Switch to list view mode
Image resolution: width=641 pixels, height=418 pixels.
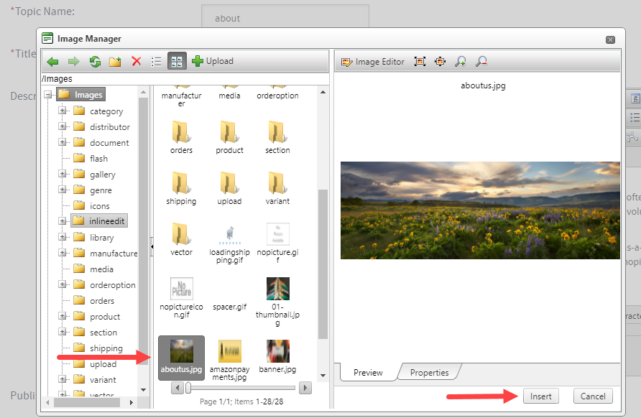[156, 61]
